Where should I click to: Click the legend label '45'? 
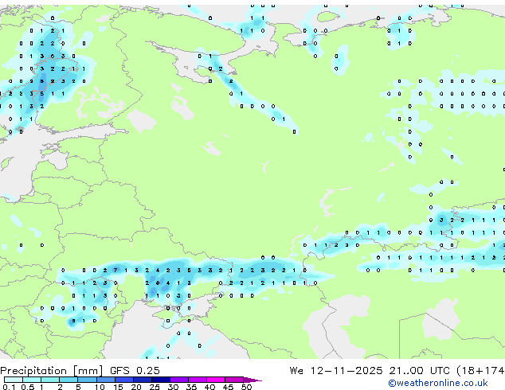tap(228, 387)
